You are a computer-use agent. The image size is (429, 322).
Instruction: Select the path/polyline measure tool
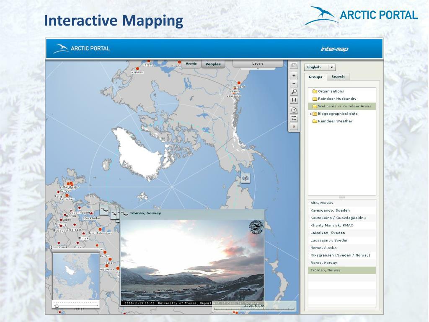pyautogui.click(x=294, y=118)
